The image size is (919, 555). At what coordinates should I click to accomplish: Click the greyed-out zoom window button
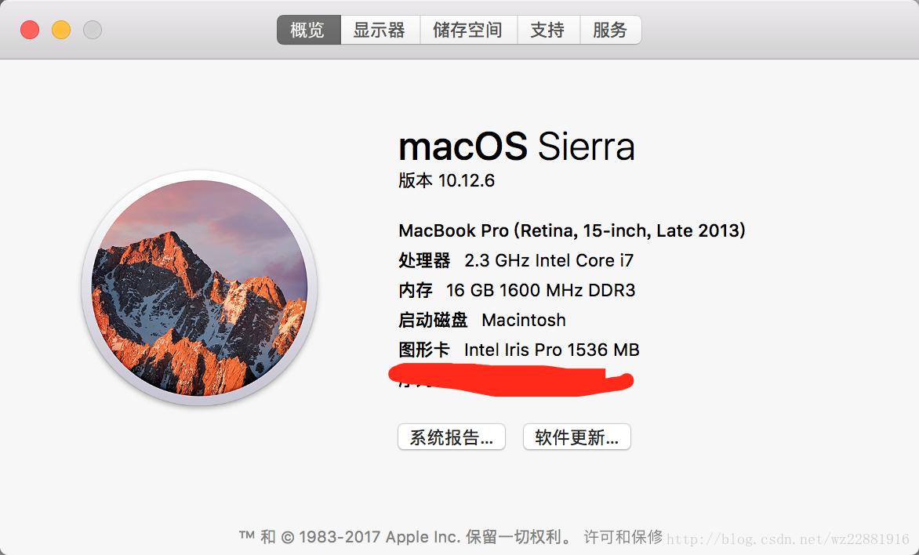(93, 30)
